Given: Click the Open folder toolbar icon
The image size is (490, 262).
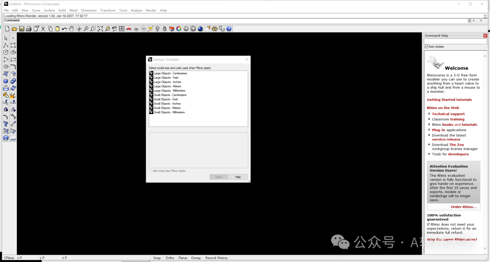Looking at the screenshot, I should click(x=15, y=29).
